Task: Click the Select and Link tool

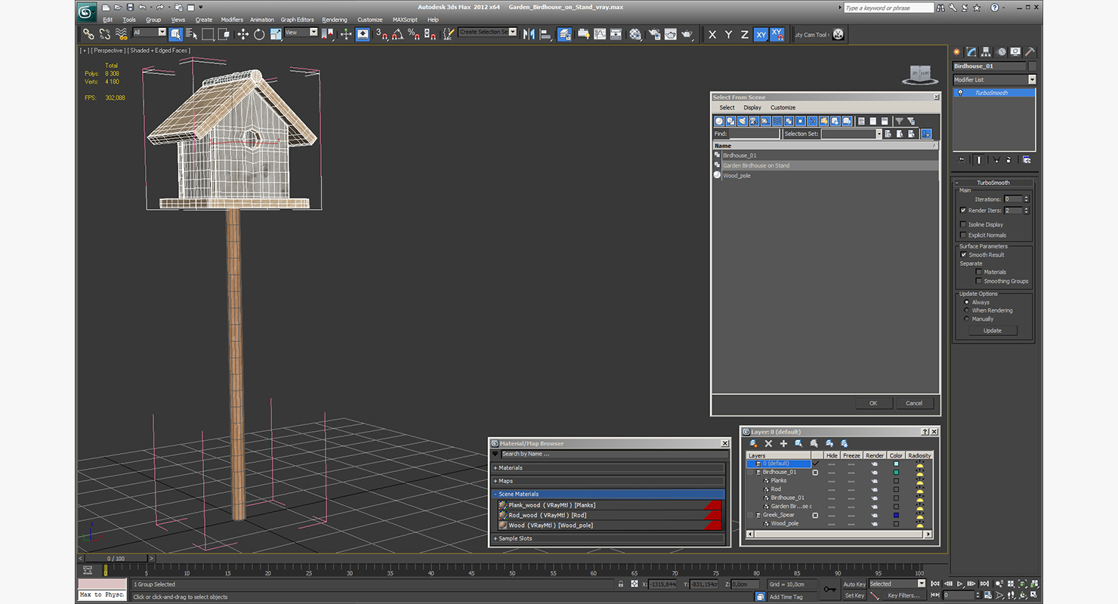Action: pyautogui.click(x=88, y=34)
